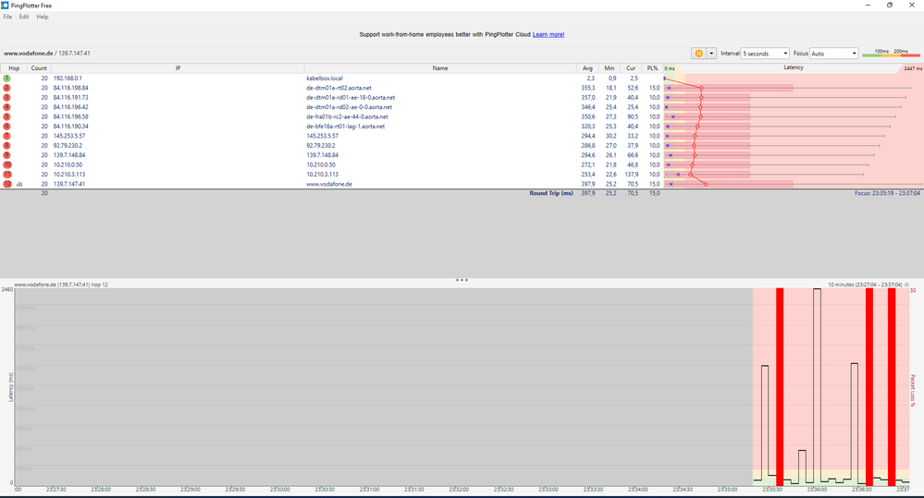The image size is (924, 498).
Task: Click the Latency graph column header
Action: tap(794, 67)
